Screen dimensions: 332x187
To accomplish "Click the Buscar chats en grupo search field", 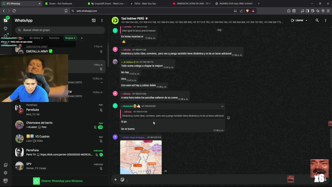I will pyautogui.click(x=60, y=30).
